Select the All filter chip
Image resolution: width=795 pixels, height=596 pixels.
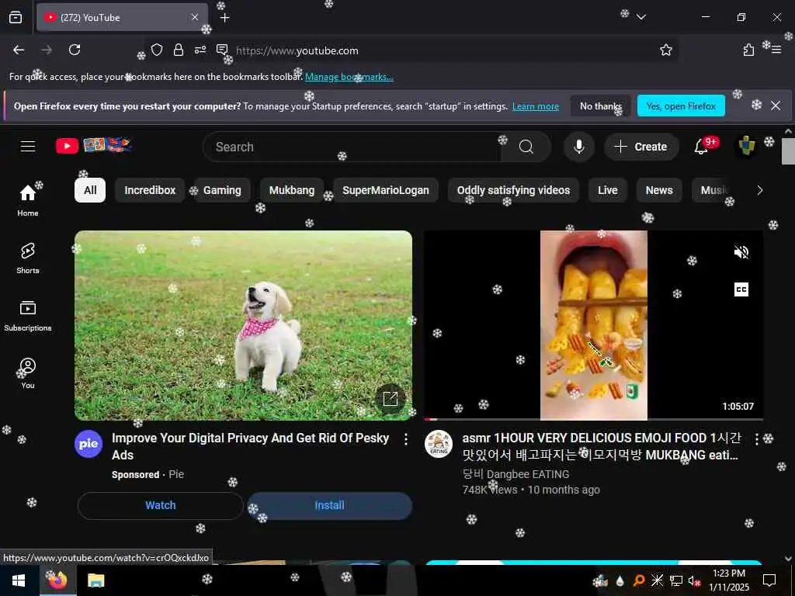(x=90, y=190)
